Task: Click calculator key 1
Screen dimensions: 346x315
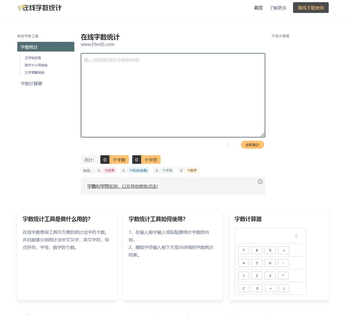Action: pos(244,276)
